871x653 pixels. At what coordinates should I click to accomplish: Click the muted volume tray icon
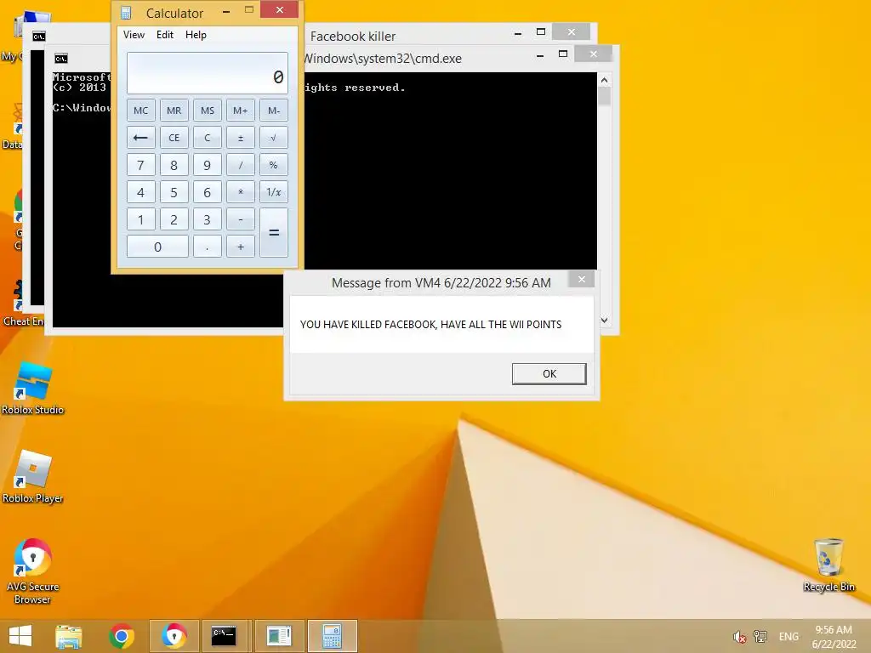tap(739, 637)
